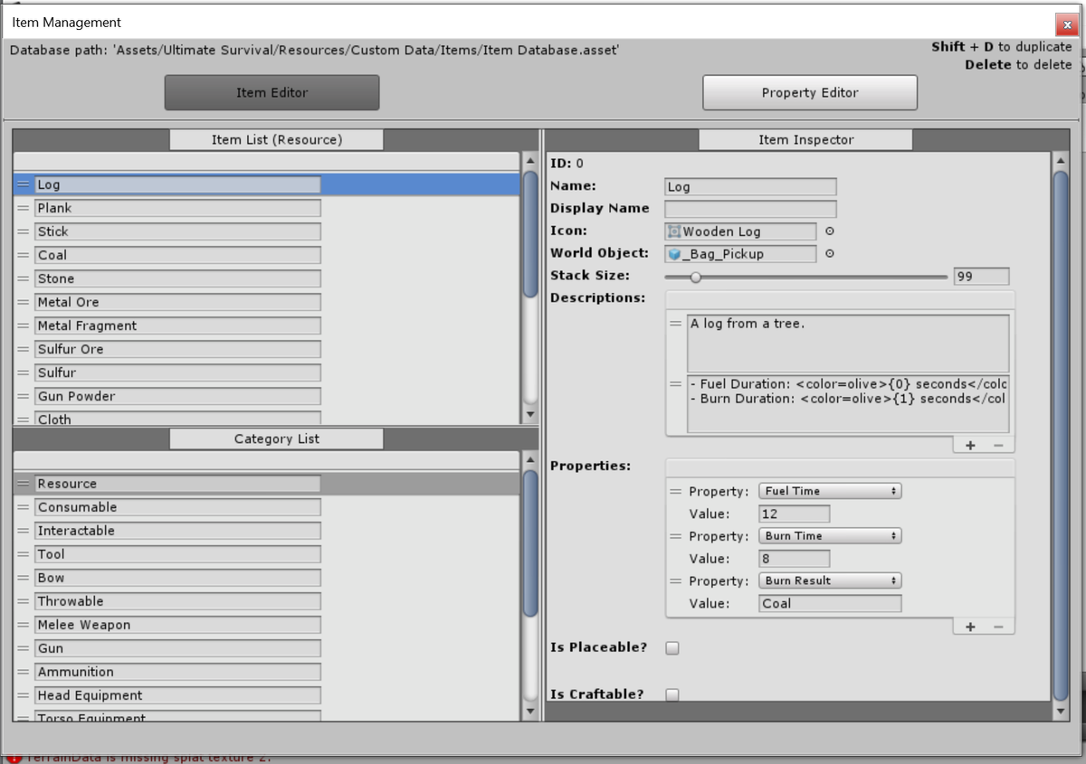Select the Melee Weapon category
The image size is (1086, 764).
point(177,625)
